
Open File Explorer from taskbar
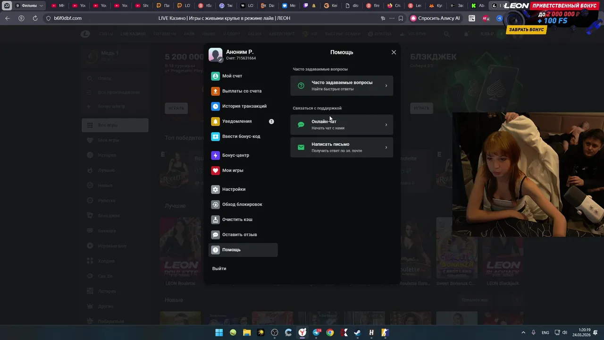point(247,332)
